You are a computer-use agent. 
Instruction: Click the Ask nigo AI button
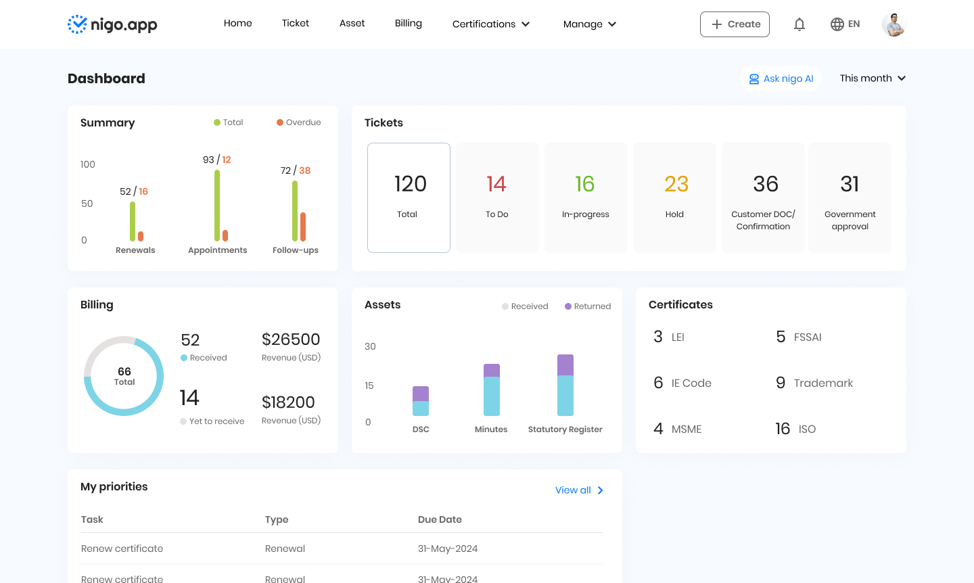[781, 78]
